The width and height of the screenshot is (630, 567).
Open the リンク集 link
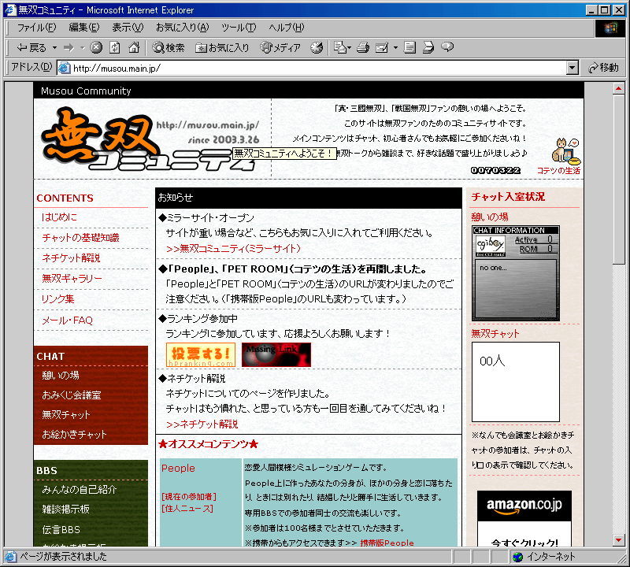point(57,299)
